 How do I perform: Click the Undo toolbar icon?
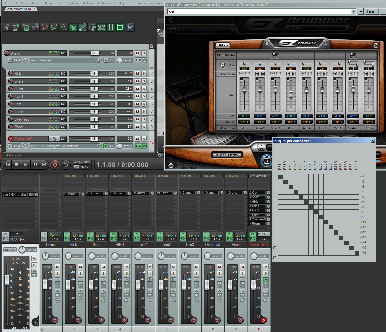pyautogui.click(x=44, y=28)
